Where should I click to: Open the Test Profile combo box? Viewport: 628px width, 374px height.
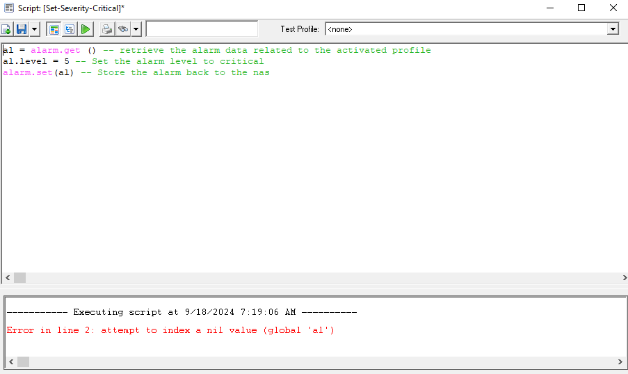point(472,29)
